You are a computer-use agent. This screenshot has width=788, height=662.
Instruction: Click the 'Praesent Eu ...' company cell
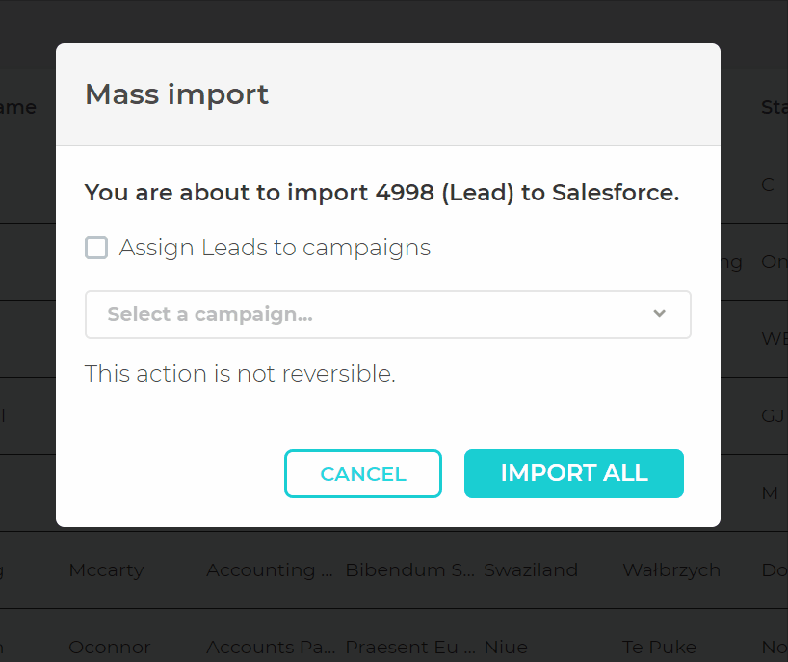point(409,647)
